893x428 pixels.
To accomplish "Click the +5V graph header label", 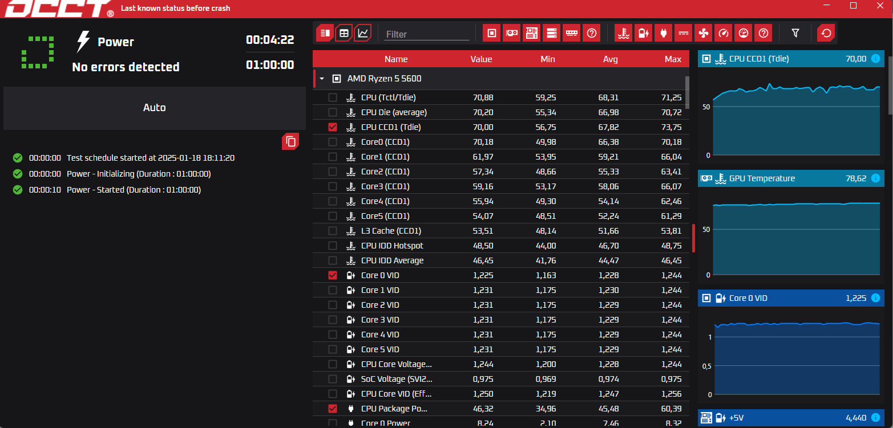I will [736, 418].
